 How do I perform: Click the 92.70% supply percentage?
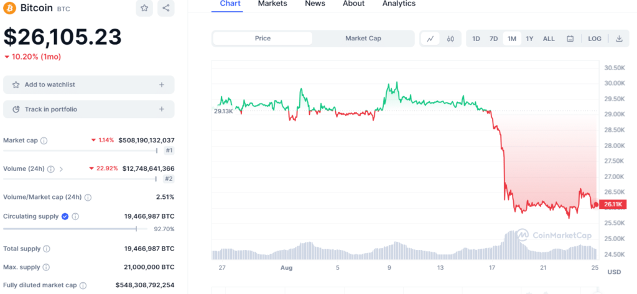click(164, 229)
